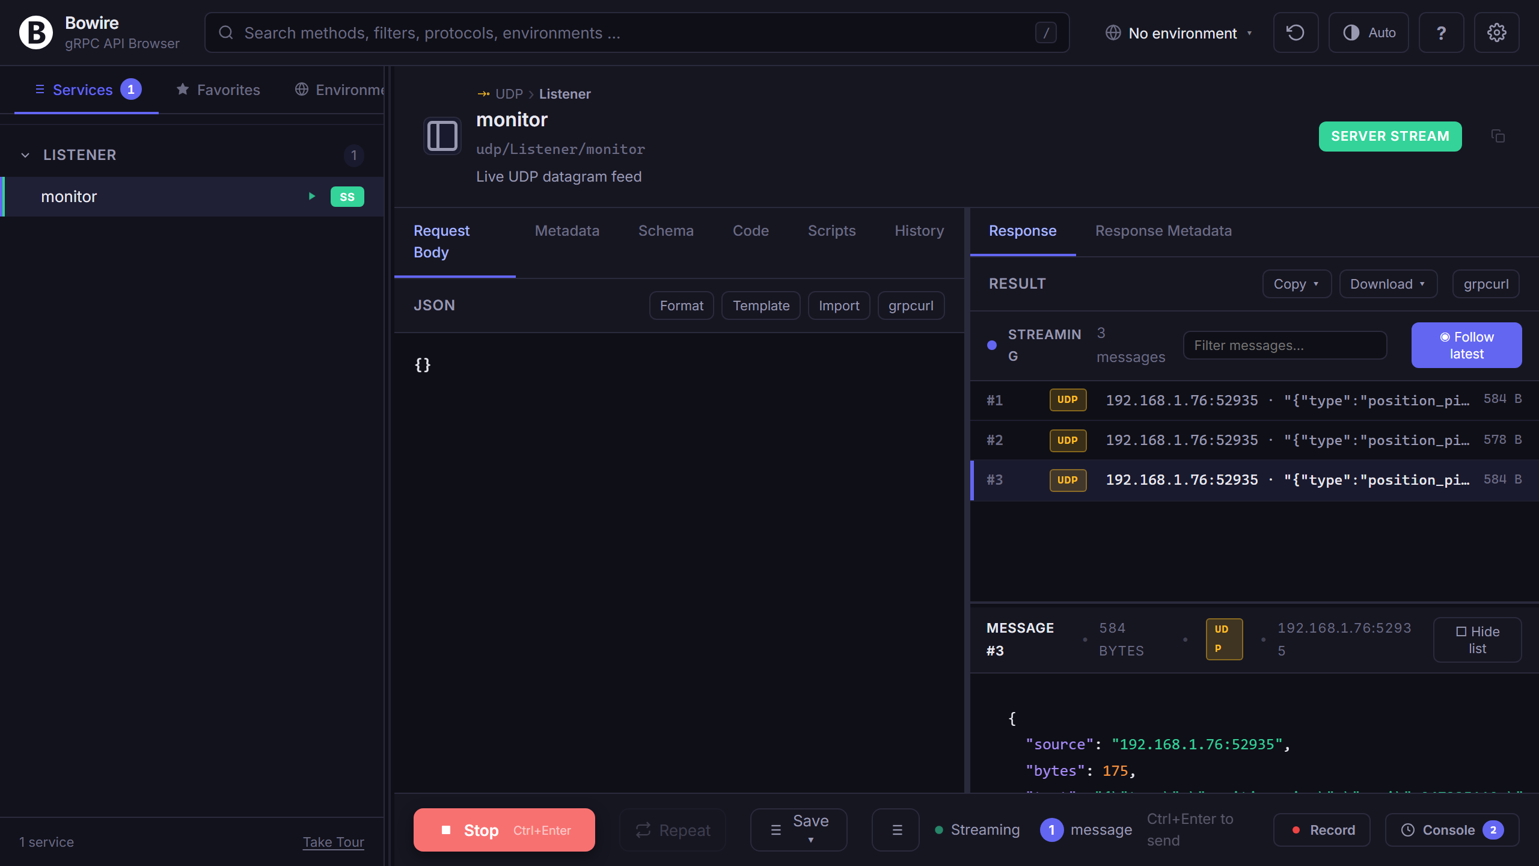Click the Bowire logo icon
Screen dimensions: 1539x866
point(36,32)
